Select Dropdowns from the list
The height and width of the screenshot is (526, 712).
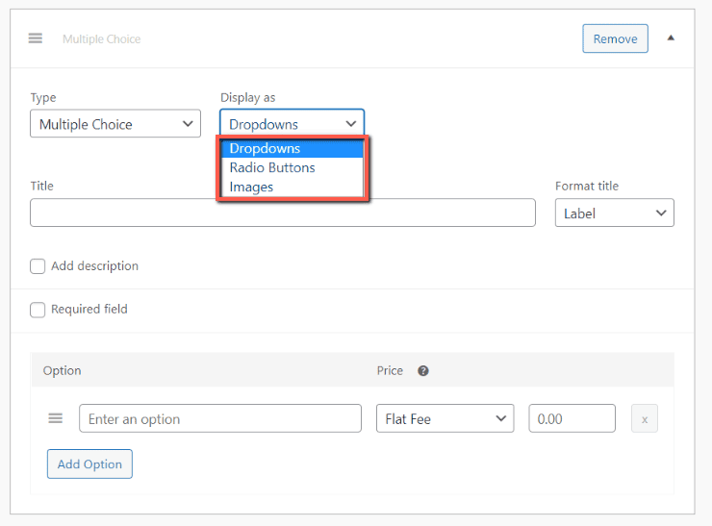292,148
